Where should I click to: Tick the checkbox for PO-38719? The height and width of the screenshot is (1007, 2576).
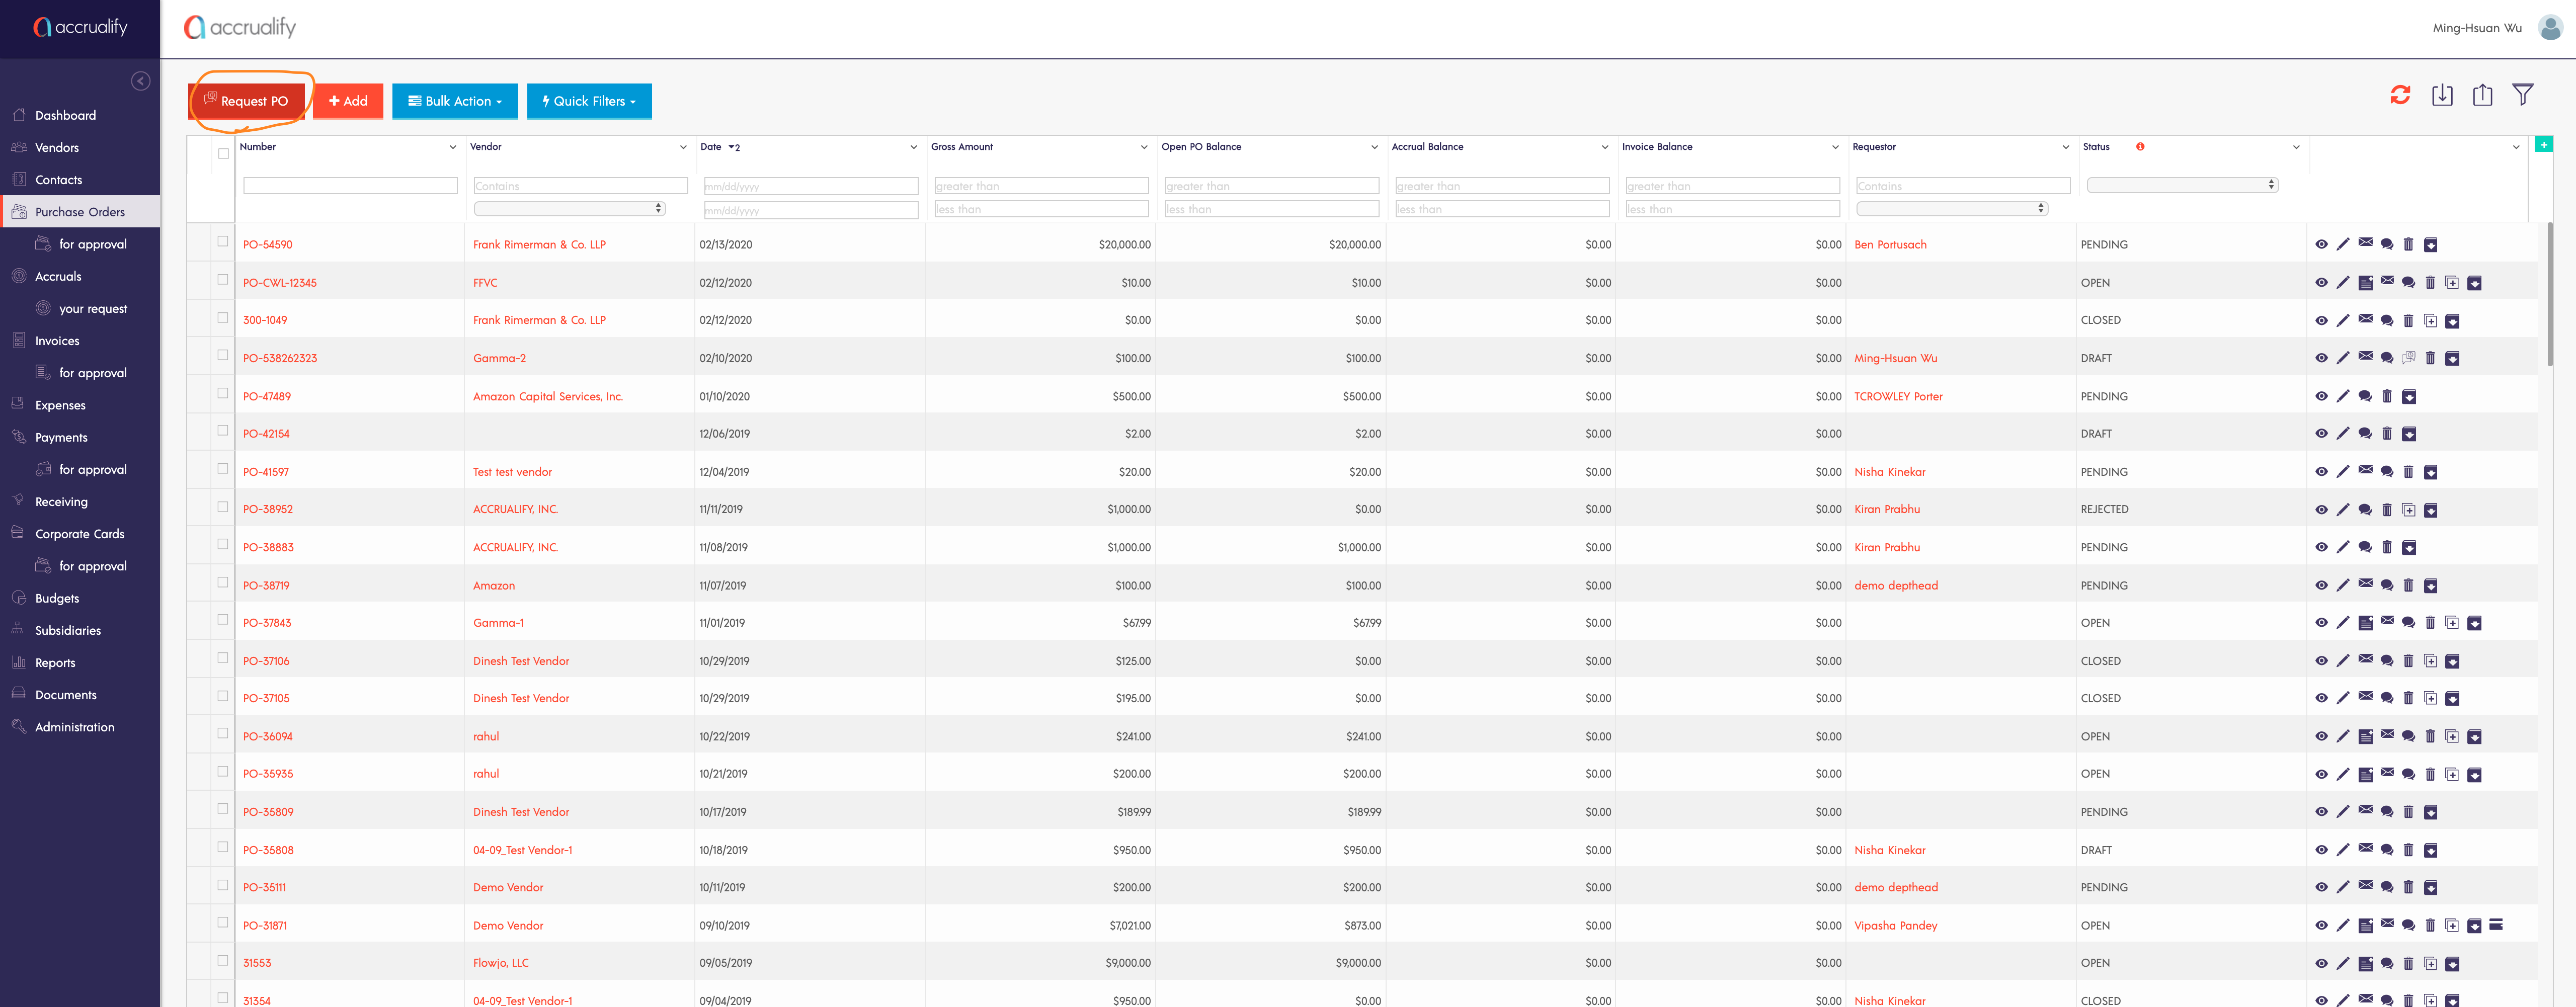click(x=223, y=583)
